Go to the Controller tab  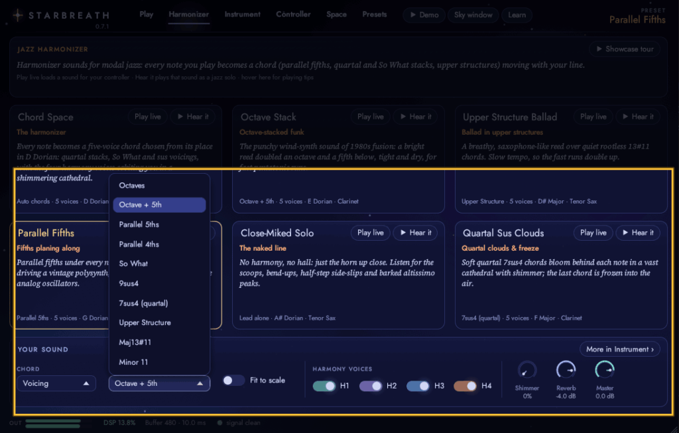(293, 15)
